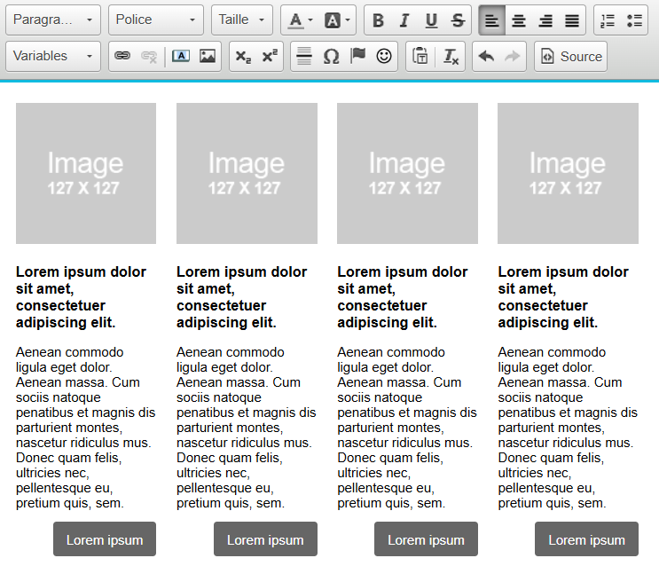Open the Paragraph format dropdown
659x566 pixels.
53,20
